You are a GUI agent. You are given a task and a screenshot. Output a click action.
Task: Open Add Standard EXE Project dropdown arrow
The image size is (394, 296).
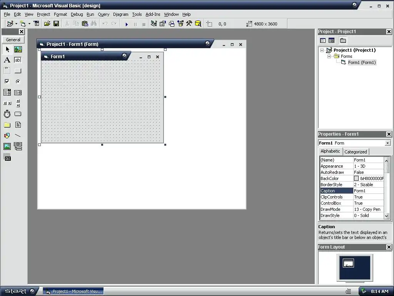pyautogui.click(x=16, y=24)
